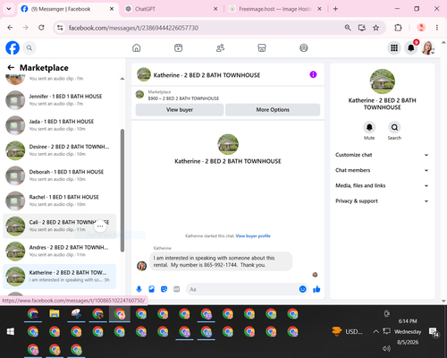Click the Facebook search magnifier icon
This screenshot has height=358, width=447.
tap(30, 47)
